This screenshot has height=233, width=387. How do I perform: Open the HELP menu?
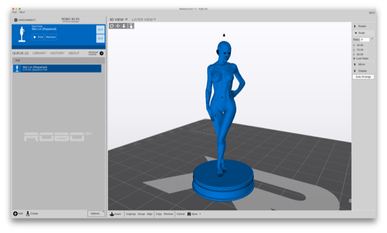pos(22,12)
